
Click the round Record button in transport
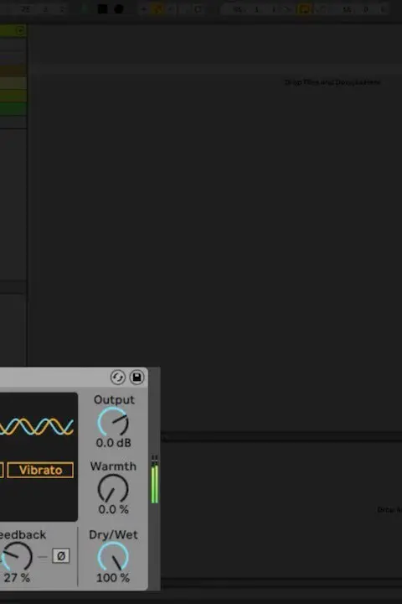119,9
